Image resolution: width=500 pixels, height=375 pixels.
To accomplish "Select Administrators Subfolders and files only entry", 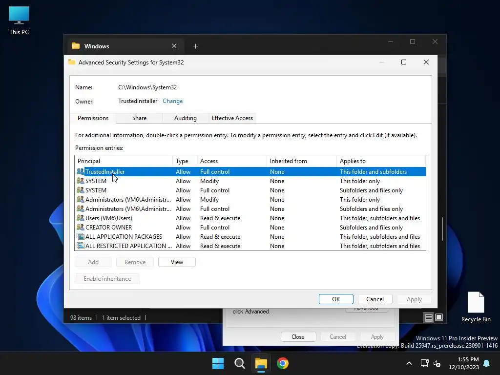I will (250, 208).
